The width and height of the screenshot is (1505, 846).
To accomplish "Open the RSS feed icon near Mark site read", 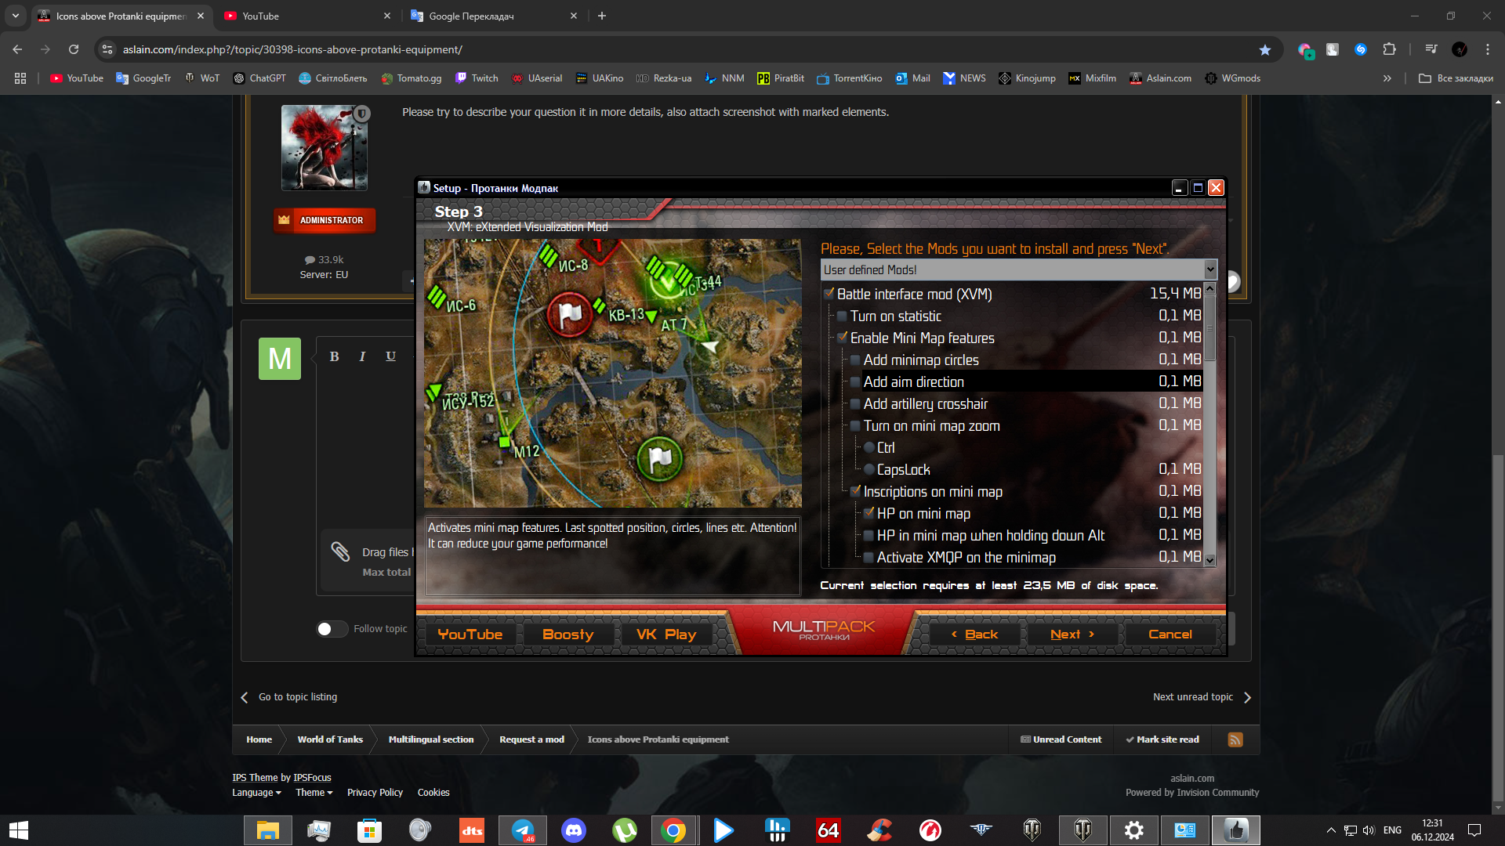I will coord(1235,739).
